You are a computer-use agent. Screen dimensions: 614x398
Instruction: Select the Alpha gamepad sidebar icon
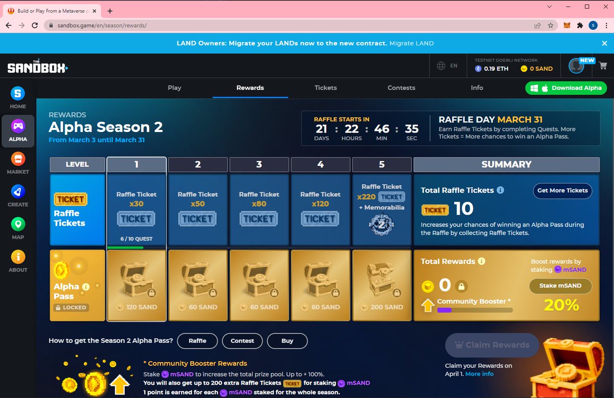pos(18,125)
